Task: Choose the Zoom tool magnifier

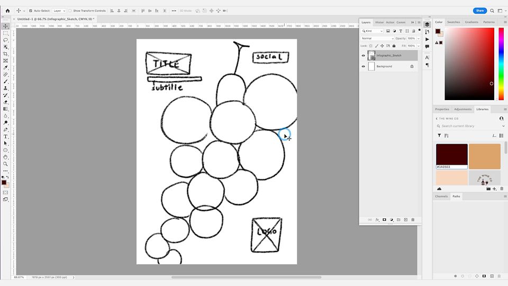Action: pyautogui.click(x=5, y=164)
